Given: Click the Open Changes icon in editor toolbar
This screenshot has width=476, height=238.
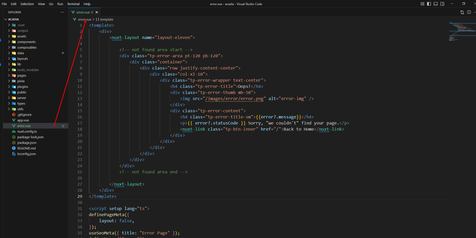Looking at the screenshot, I should point(462,12).
